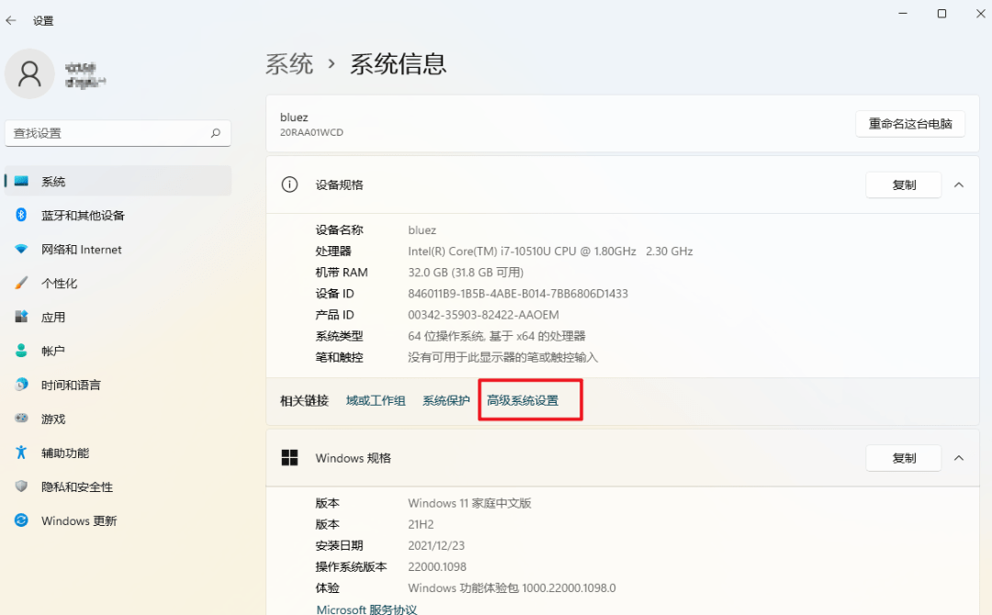
Task: Click the 64 位操作系统 system type value
Action: (x=497, y=336)
